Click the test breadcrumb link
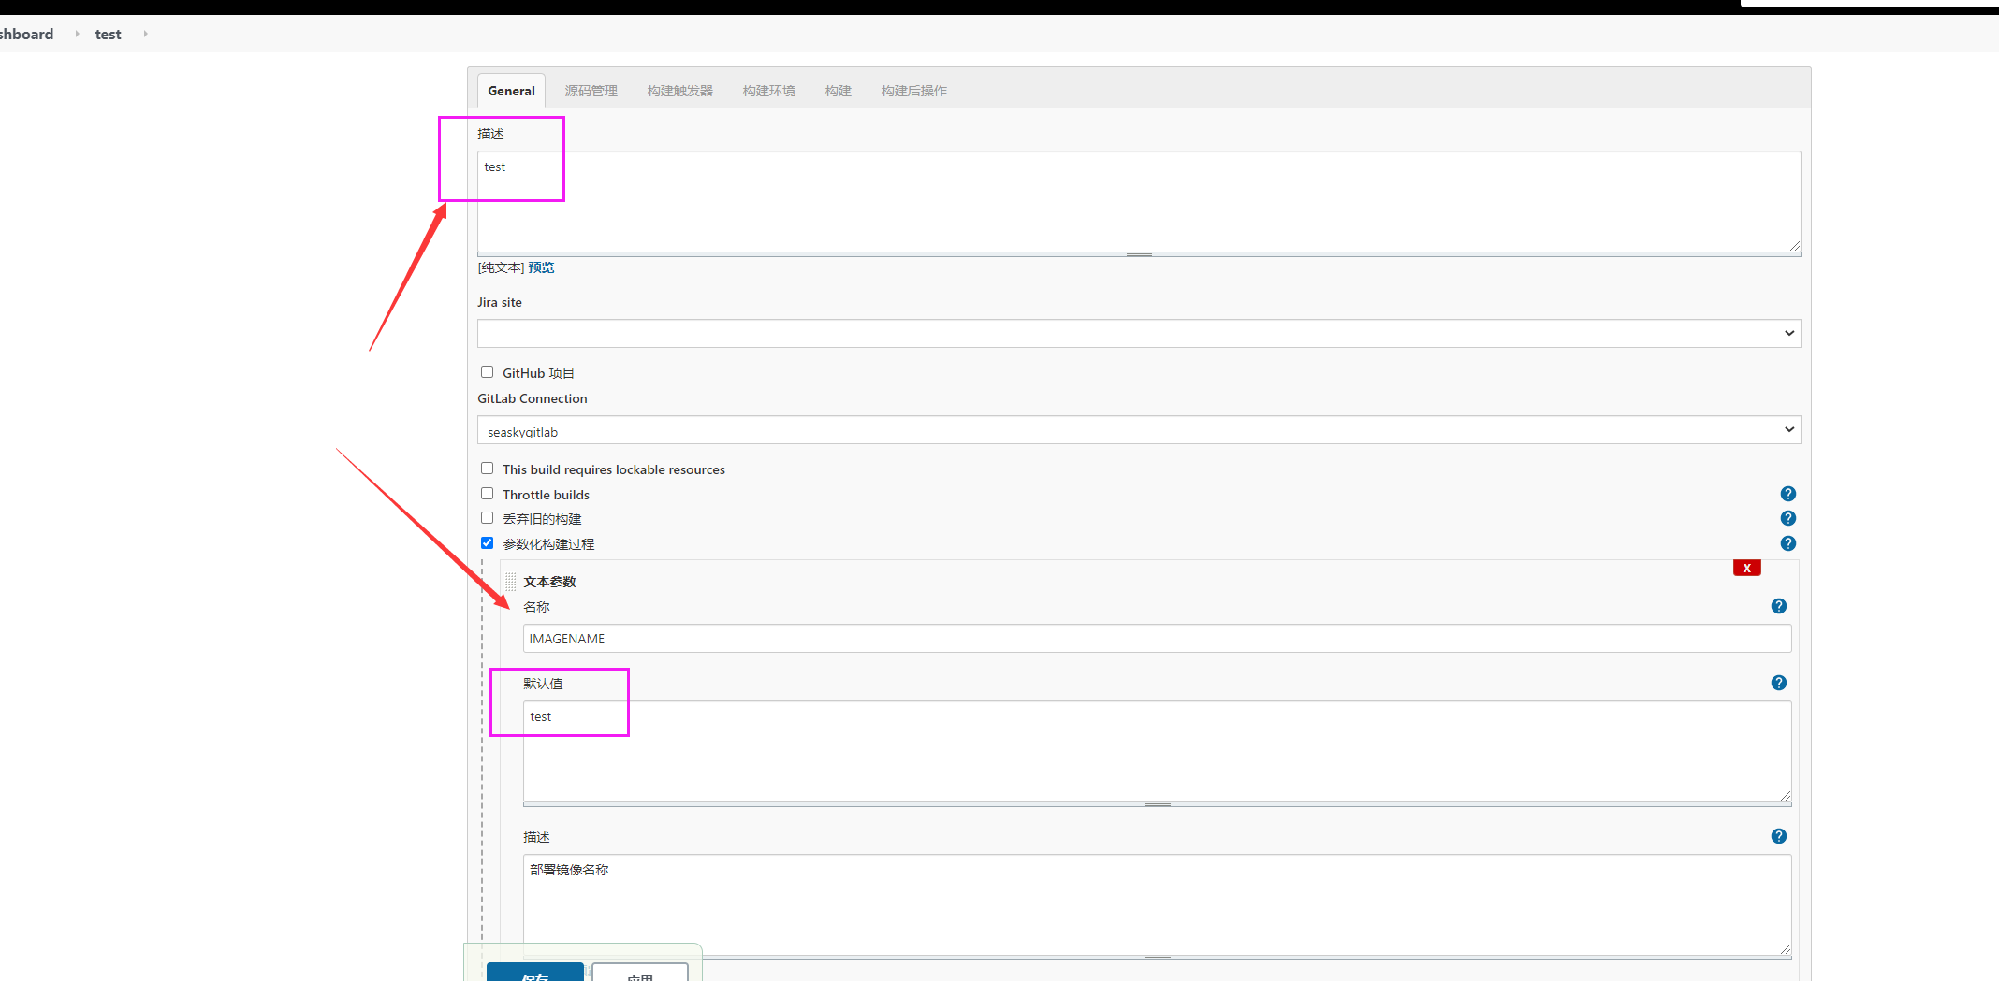Image resolution: width=1999 pixels, height=981 pixels. [x=108, y=35]
